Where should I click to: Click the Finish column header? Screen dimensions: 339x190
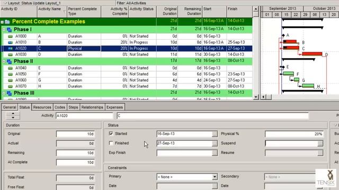tap(239, 12)
